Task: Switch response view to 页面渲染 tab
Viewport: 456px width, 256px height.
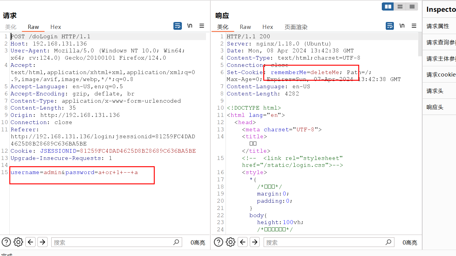Action: pyautogui.click(x=296, y=27)
